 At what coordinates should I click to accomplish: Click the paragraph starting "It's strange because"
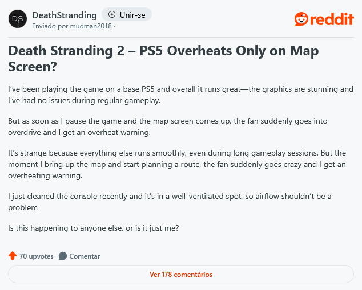(177, 164)
